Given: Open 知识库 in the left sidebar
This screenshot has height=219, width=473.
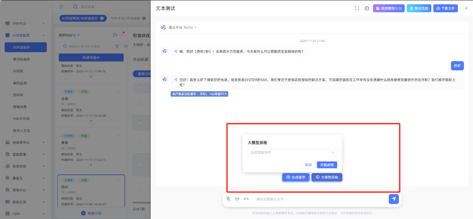Looking at the screenshot, I should coord(19,95).
